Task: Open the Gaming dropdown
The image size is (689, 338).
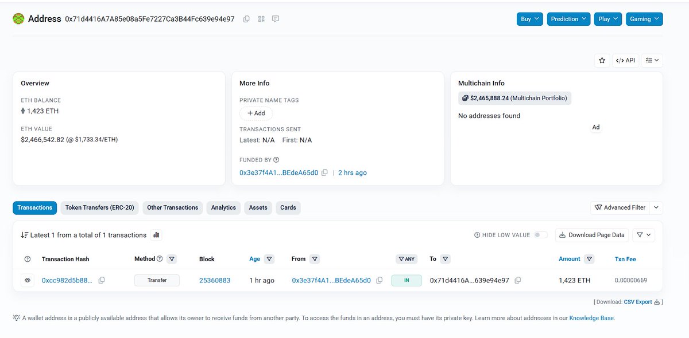Action: (644, 19)
